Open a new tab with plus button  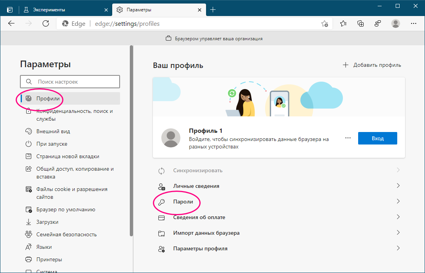pos(213,10)
